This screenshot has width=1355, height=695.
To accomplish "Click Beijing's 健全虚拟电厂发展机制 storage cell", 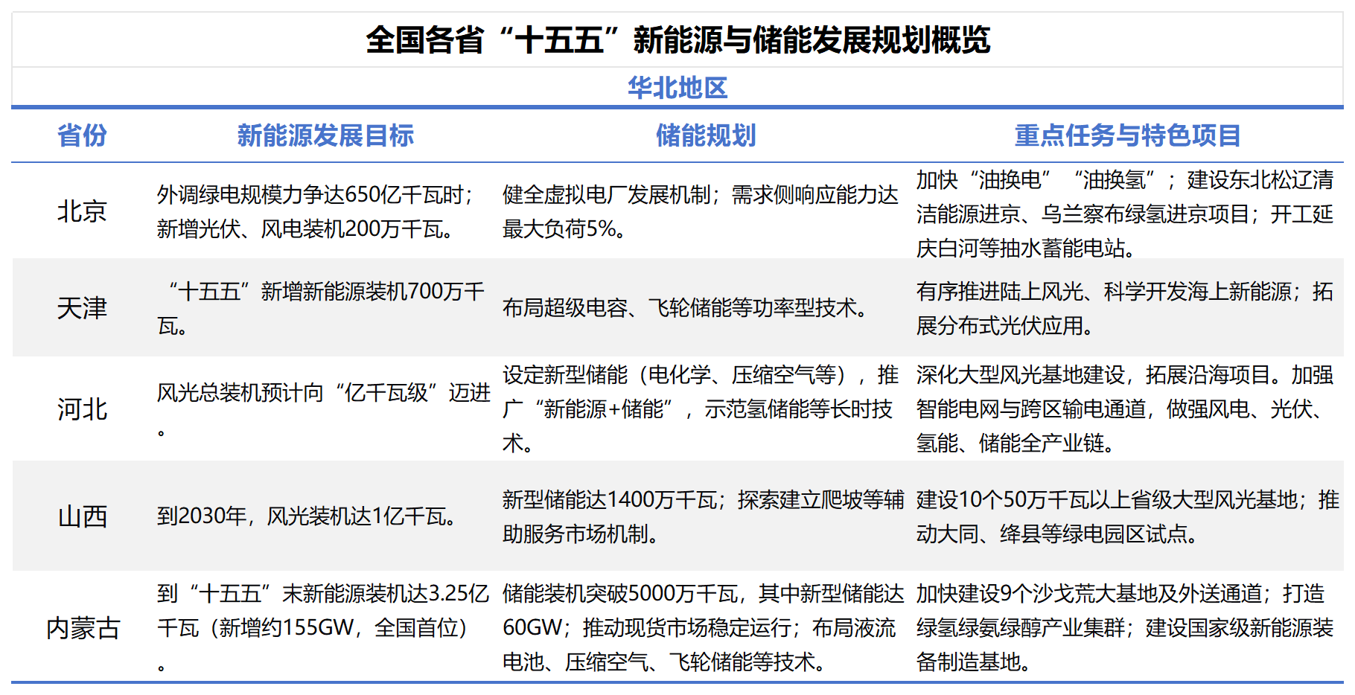I will point(700,211).
